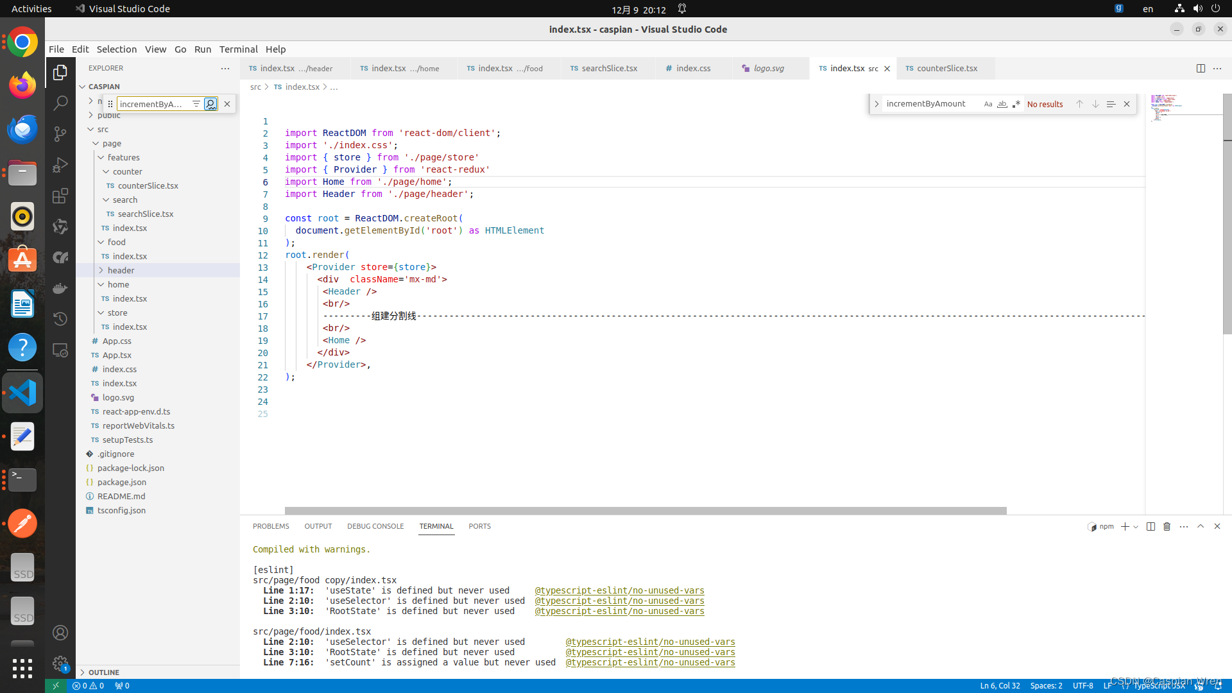
Task: Toggle Match Case in find widget
Action: (x=988, y=104)
